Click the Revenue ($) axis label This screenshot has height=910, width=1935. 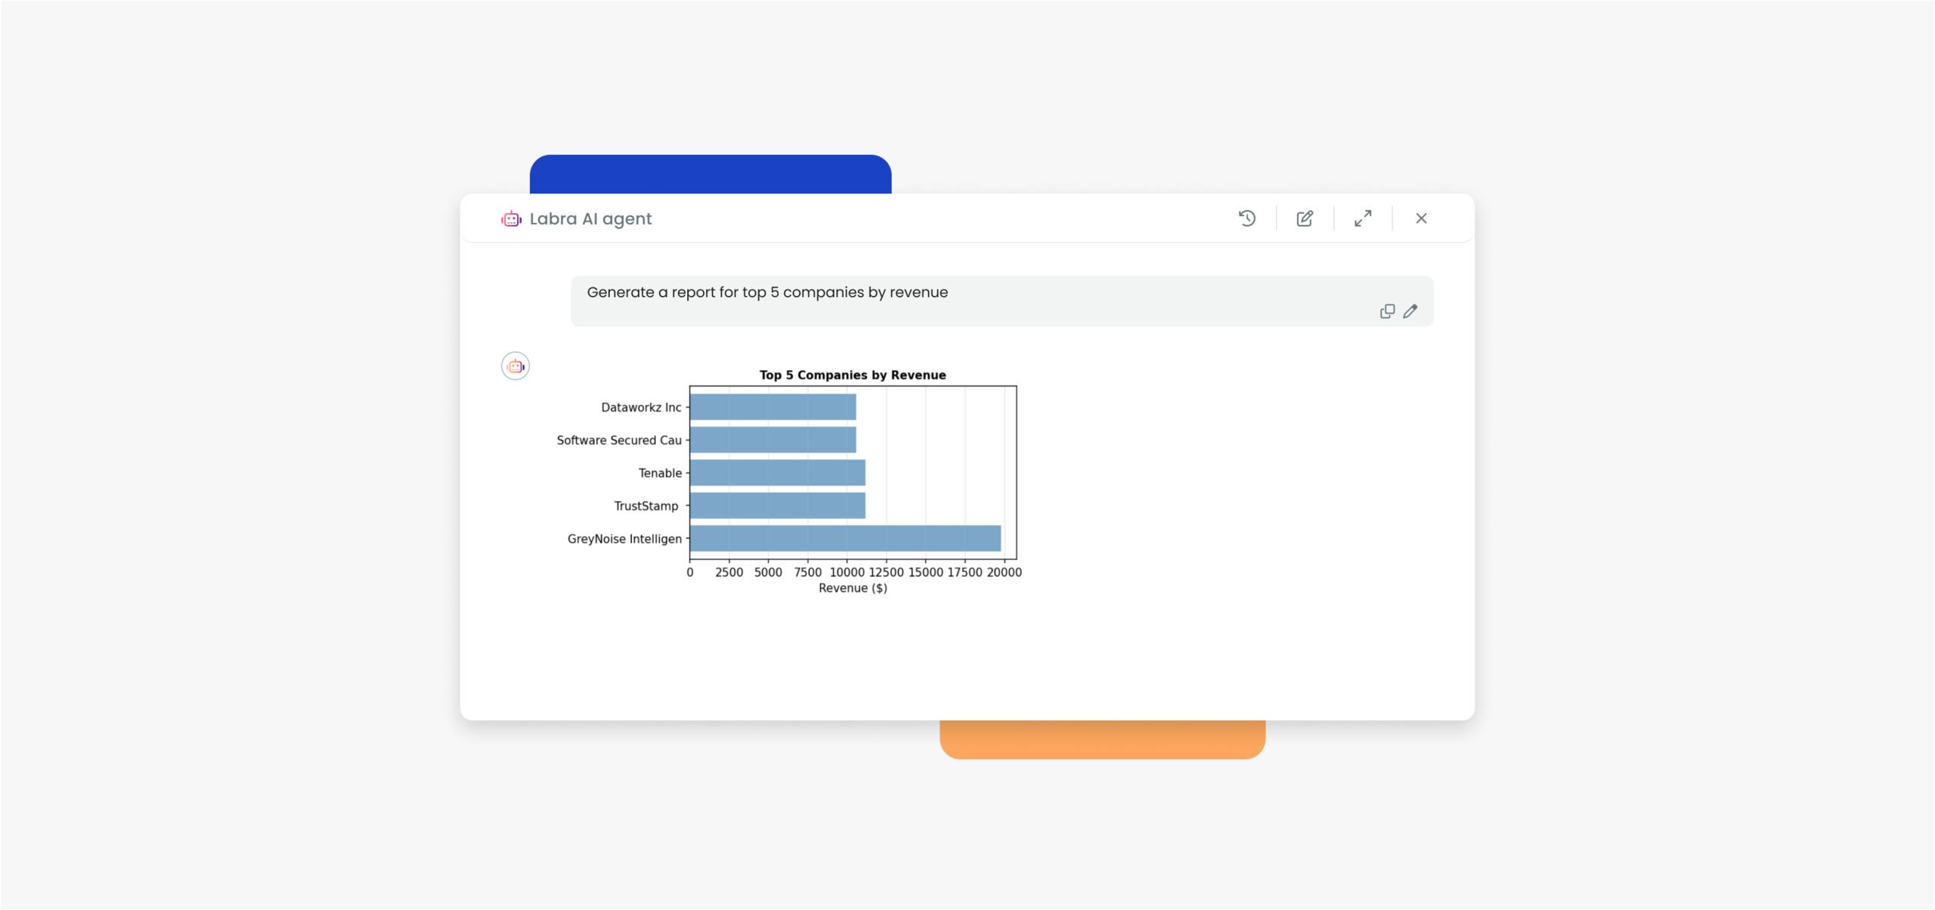tap(853, 588)
